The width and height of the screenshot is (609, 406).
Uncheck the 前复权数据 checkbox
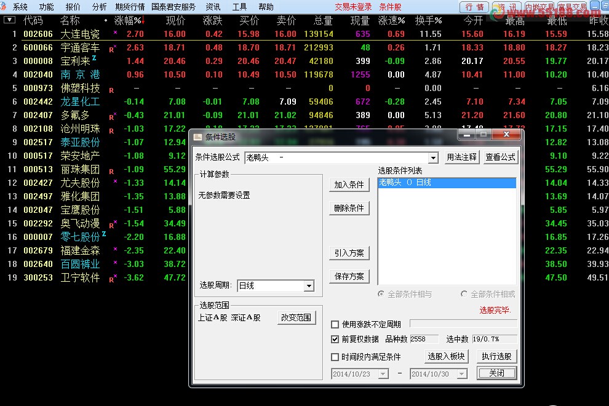(x=335, y=338)
